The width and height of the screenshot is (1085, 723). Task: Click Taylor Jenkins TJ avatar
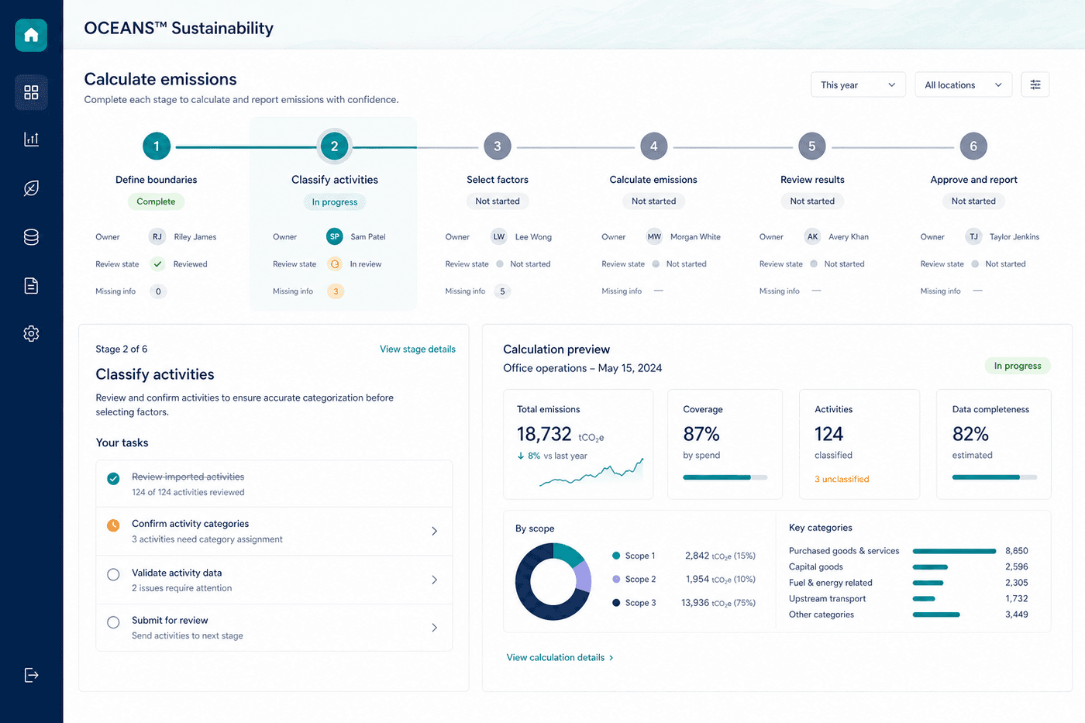click(973, 236)
